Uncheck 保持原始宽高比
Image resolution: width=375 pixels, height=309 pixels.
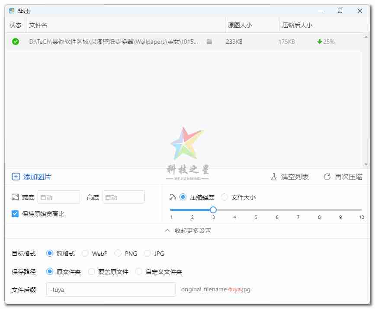click(14, 213)
